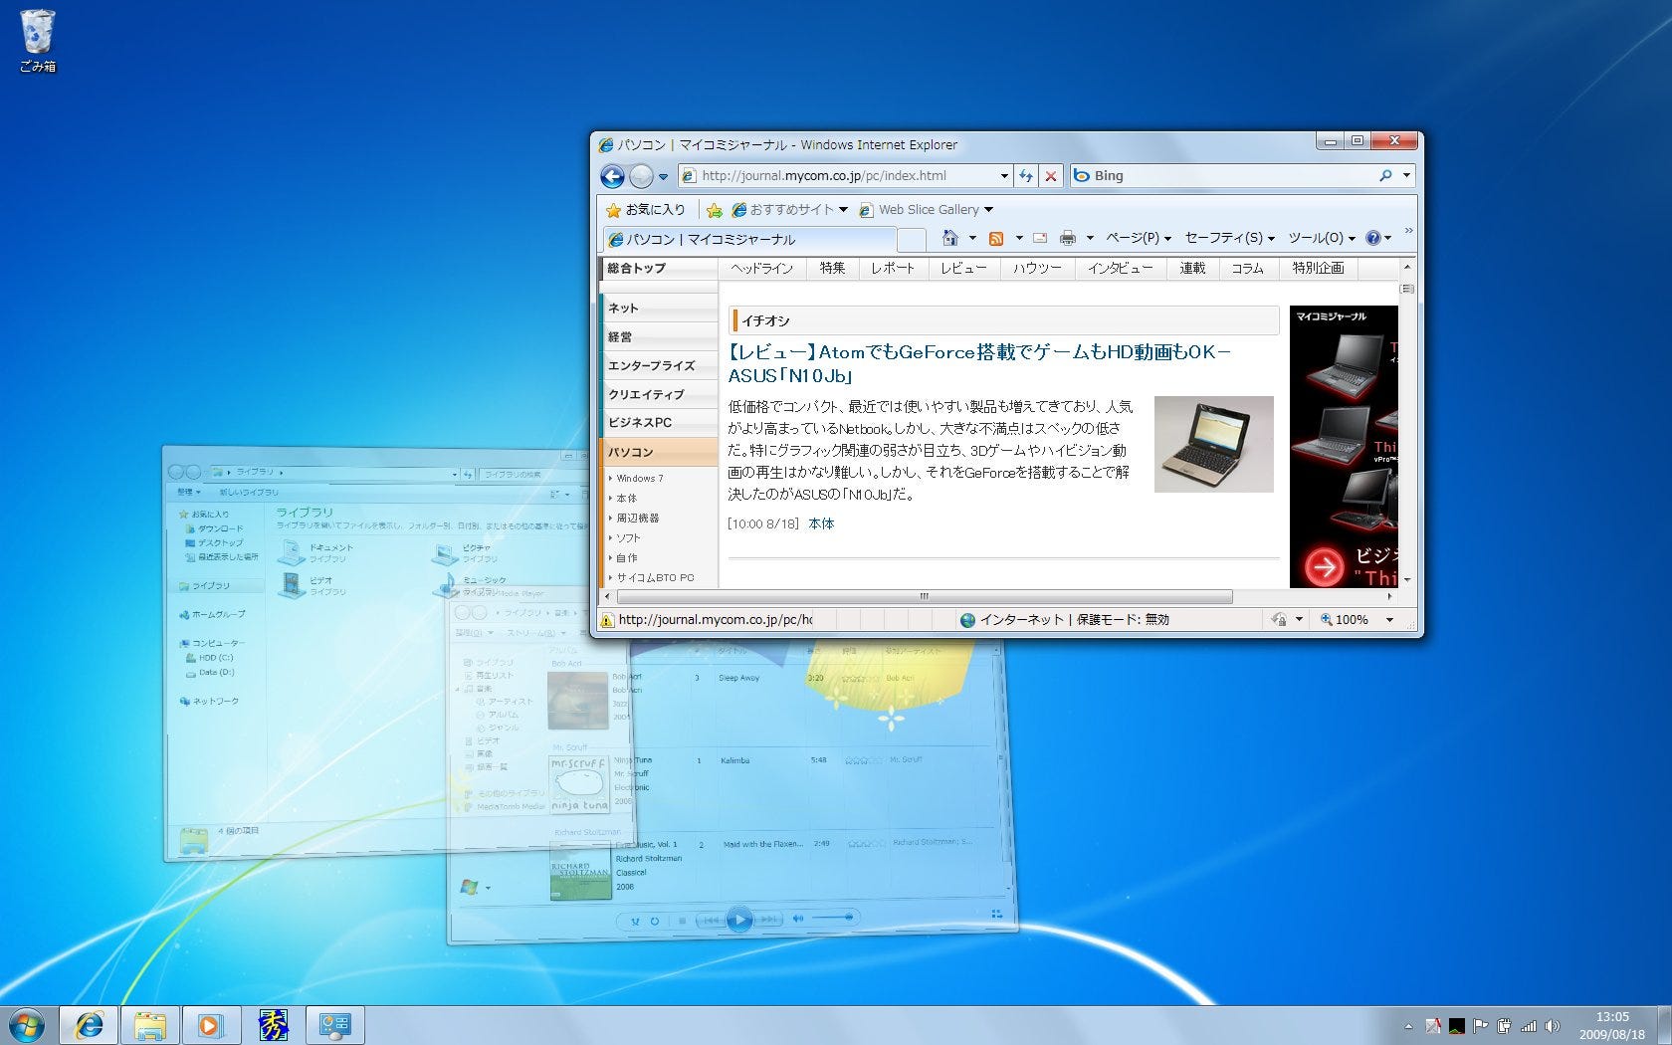Click the IE Back navigation button

coord(612,176)
